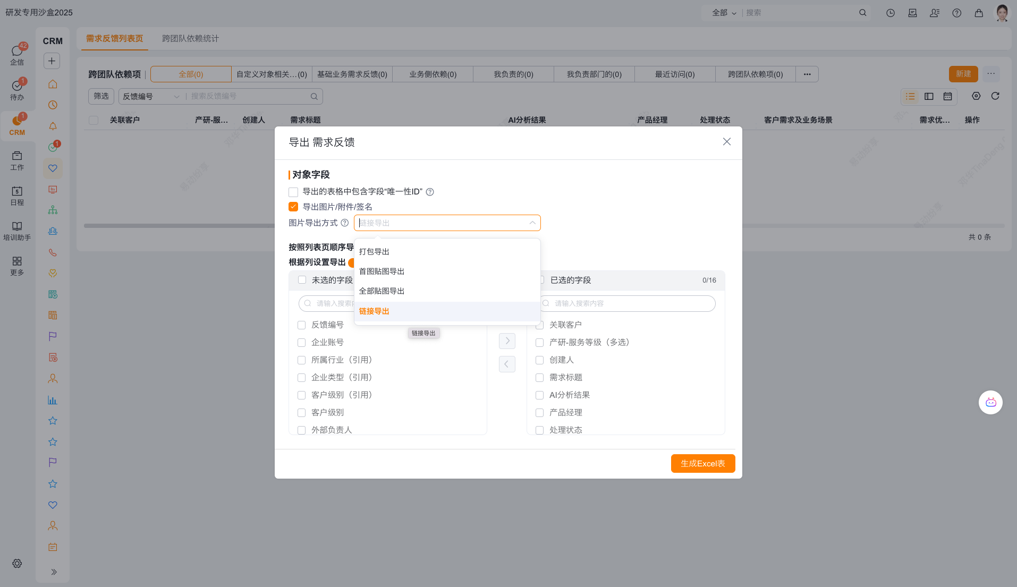Open the bag icon in header
This screenshot has width=1017, height=587.
tap(979, 13)
